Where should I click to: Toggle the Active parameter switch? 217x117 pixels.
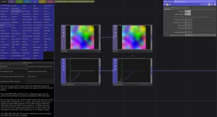188,11
